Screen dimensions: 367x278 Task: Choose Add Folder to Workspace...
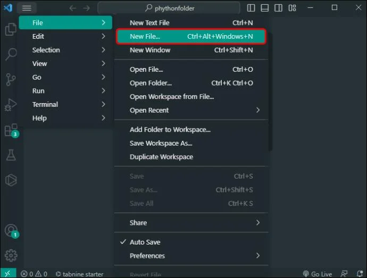click(x=191, y=129)
